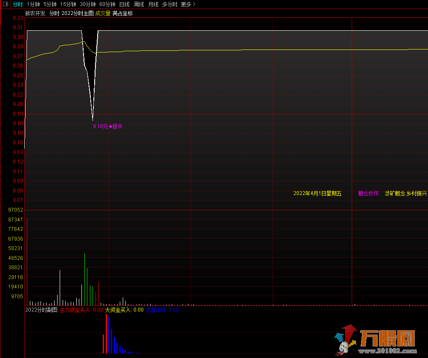This screenshot has height=358, width=428.
Task: Click the 新农开发 stock name label
Action: 35,13
